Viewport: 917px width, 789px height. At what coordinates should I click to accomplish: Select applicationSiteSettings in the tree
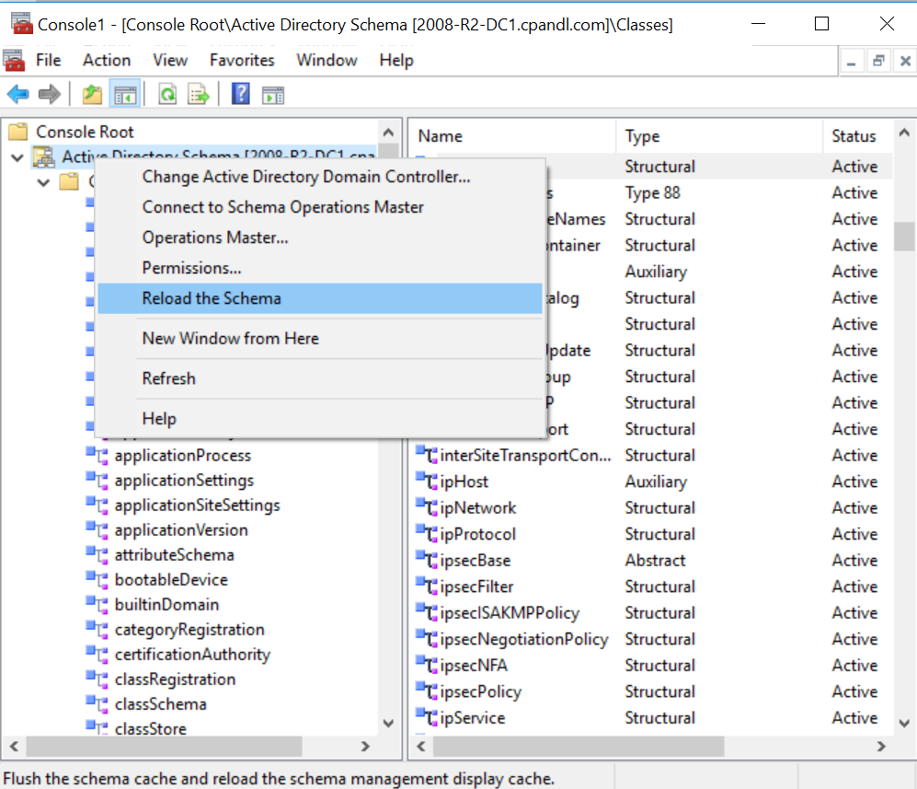click(x=197, y=505)
